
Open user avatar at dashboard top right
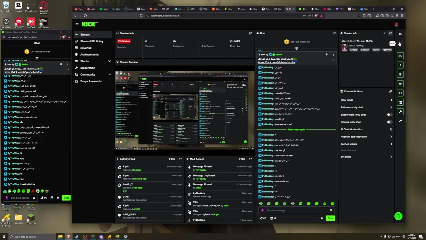click(x=396, y=24)
